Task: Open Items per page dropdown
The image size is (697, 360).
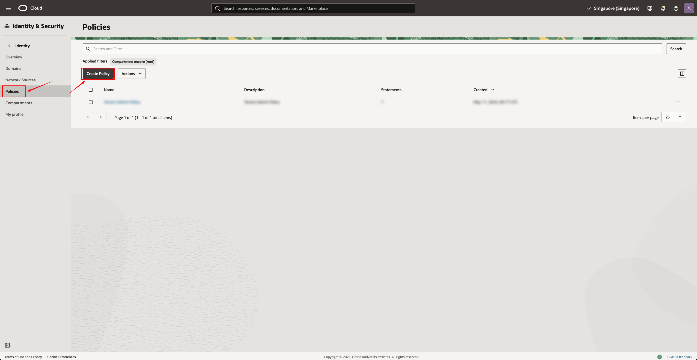Action: tap(674, 117)
